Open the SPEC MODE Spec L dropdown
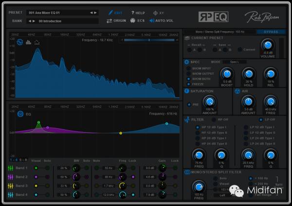Viewport: 292px width, 206px height. (235, 62)
